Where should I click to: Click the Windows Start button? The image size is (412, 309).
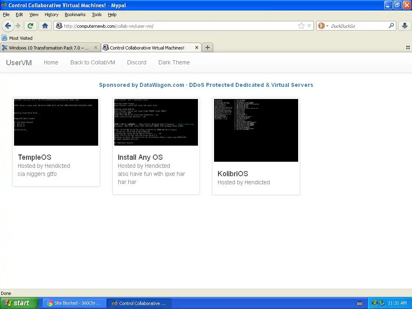19,303
